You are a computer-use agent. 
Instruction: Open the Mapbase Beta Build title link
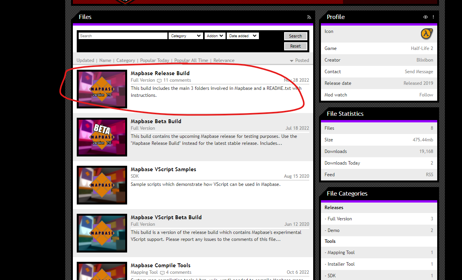point(156,121)
